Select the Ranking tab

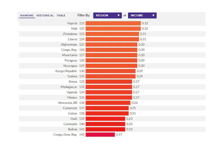[x=27, y=16]
